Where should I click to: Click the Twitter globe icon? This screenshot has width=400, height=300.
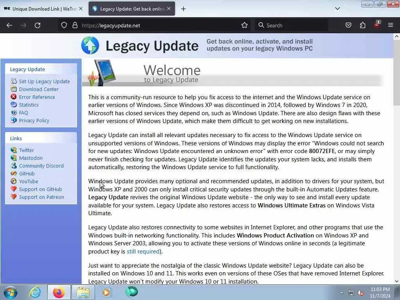(x=14, y=150)
